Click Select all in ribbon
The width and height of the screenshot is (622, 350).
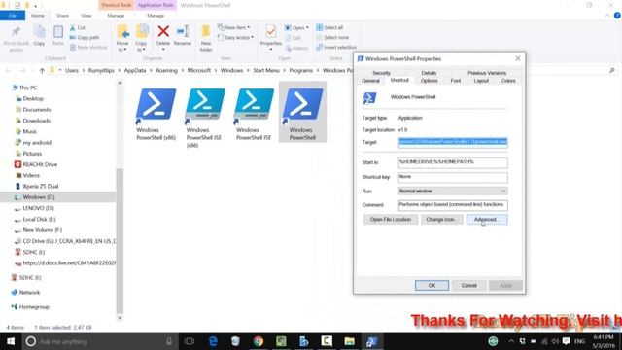click(x=329, y=27)
